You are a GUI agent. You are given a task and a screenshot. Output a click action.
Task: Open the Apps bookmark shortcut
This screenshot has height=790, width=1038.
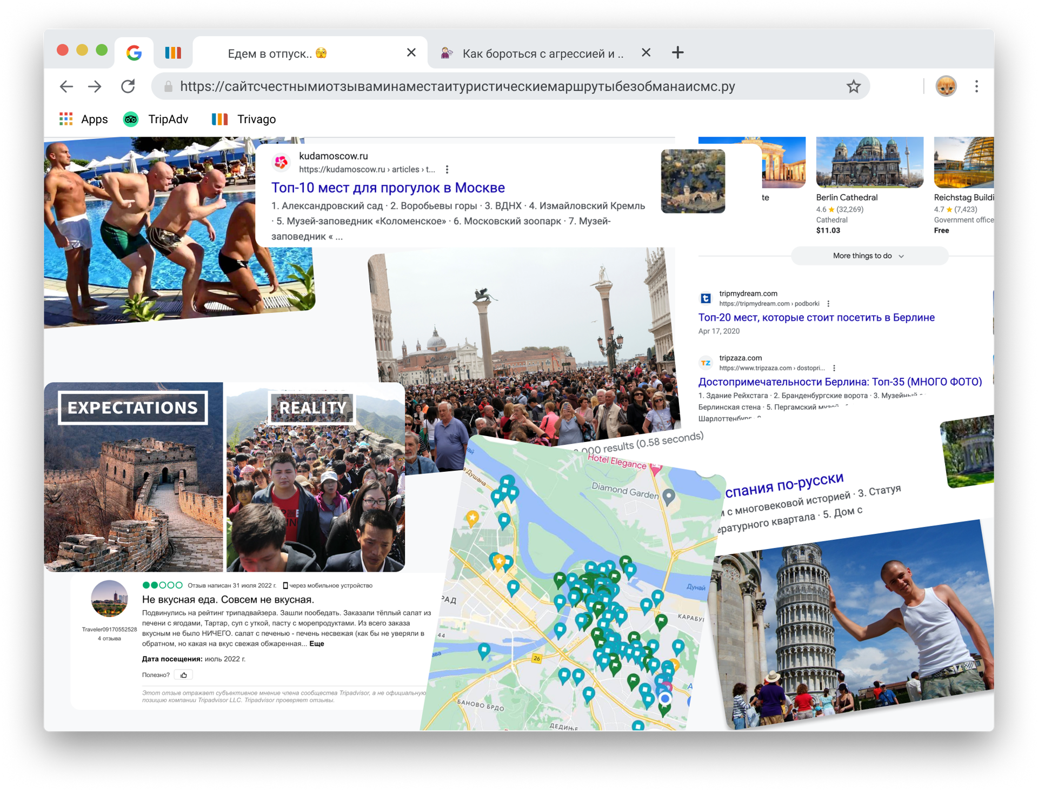point(83,119)
